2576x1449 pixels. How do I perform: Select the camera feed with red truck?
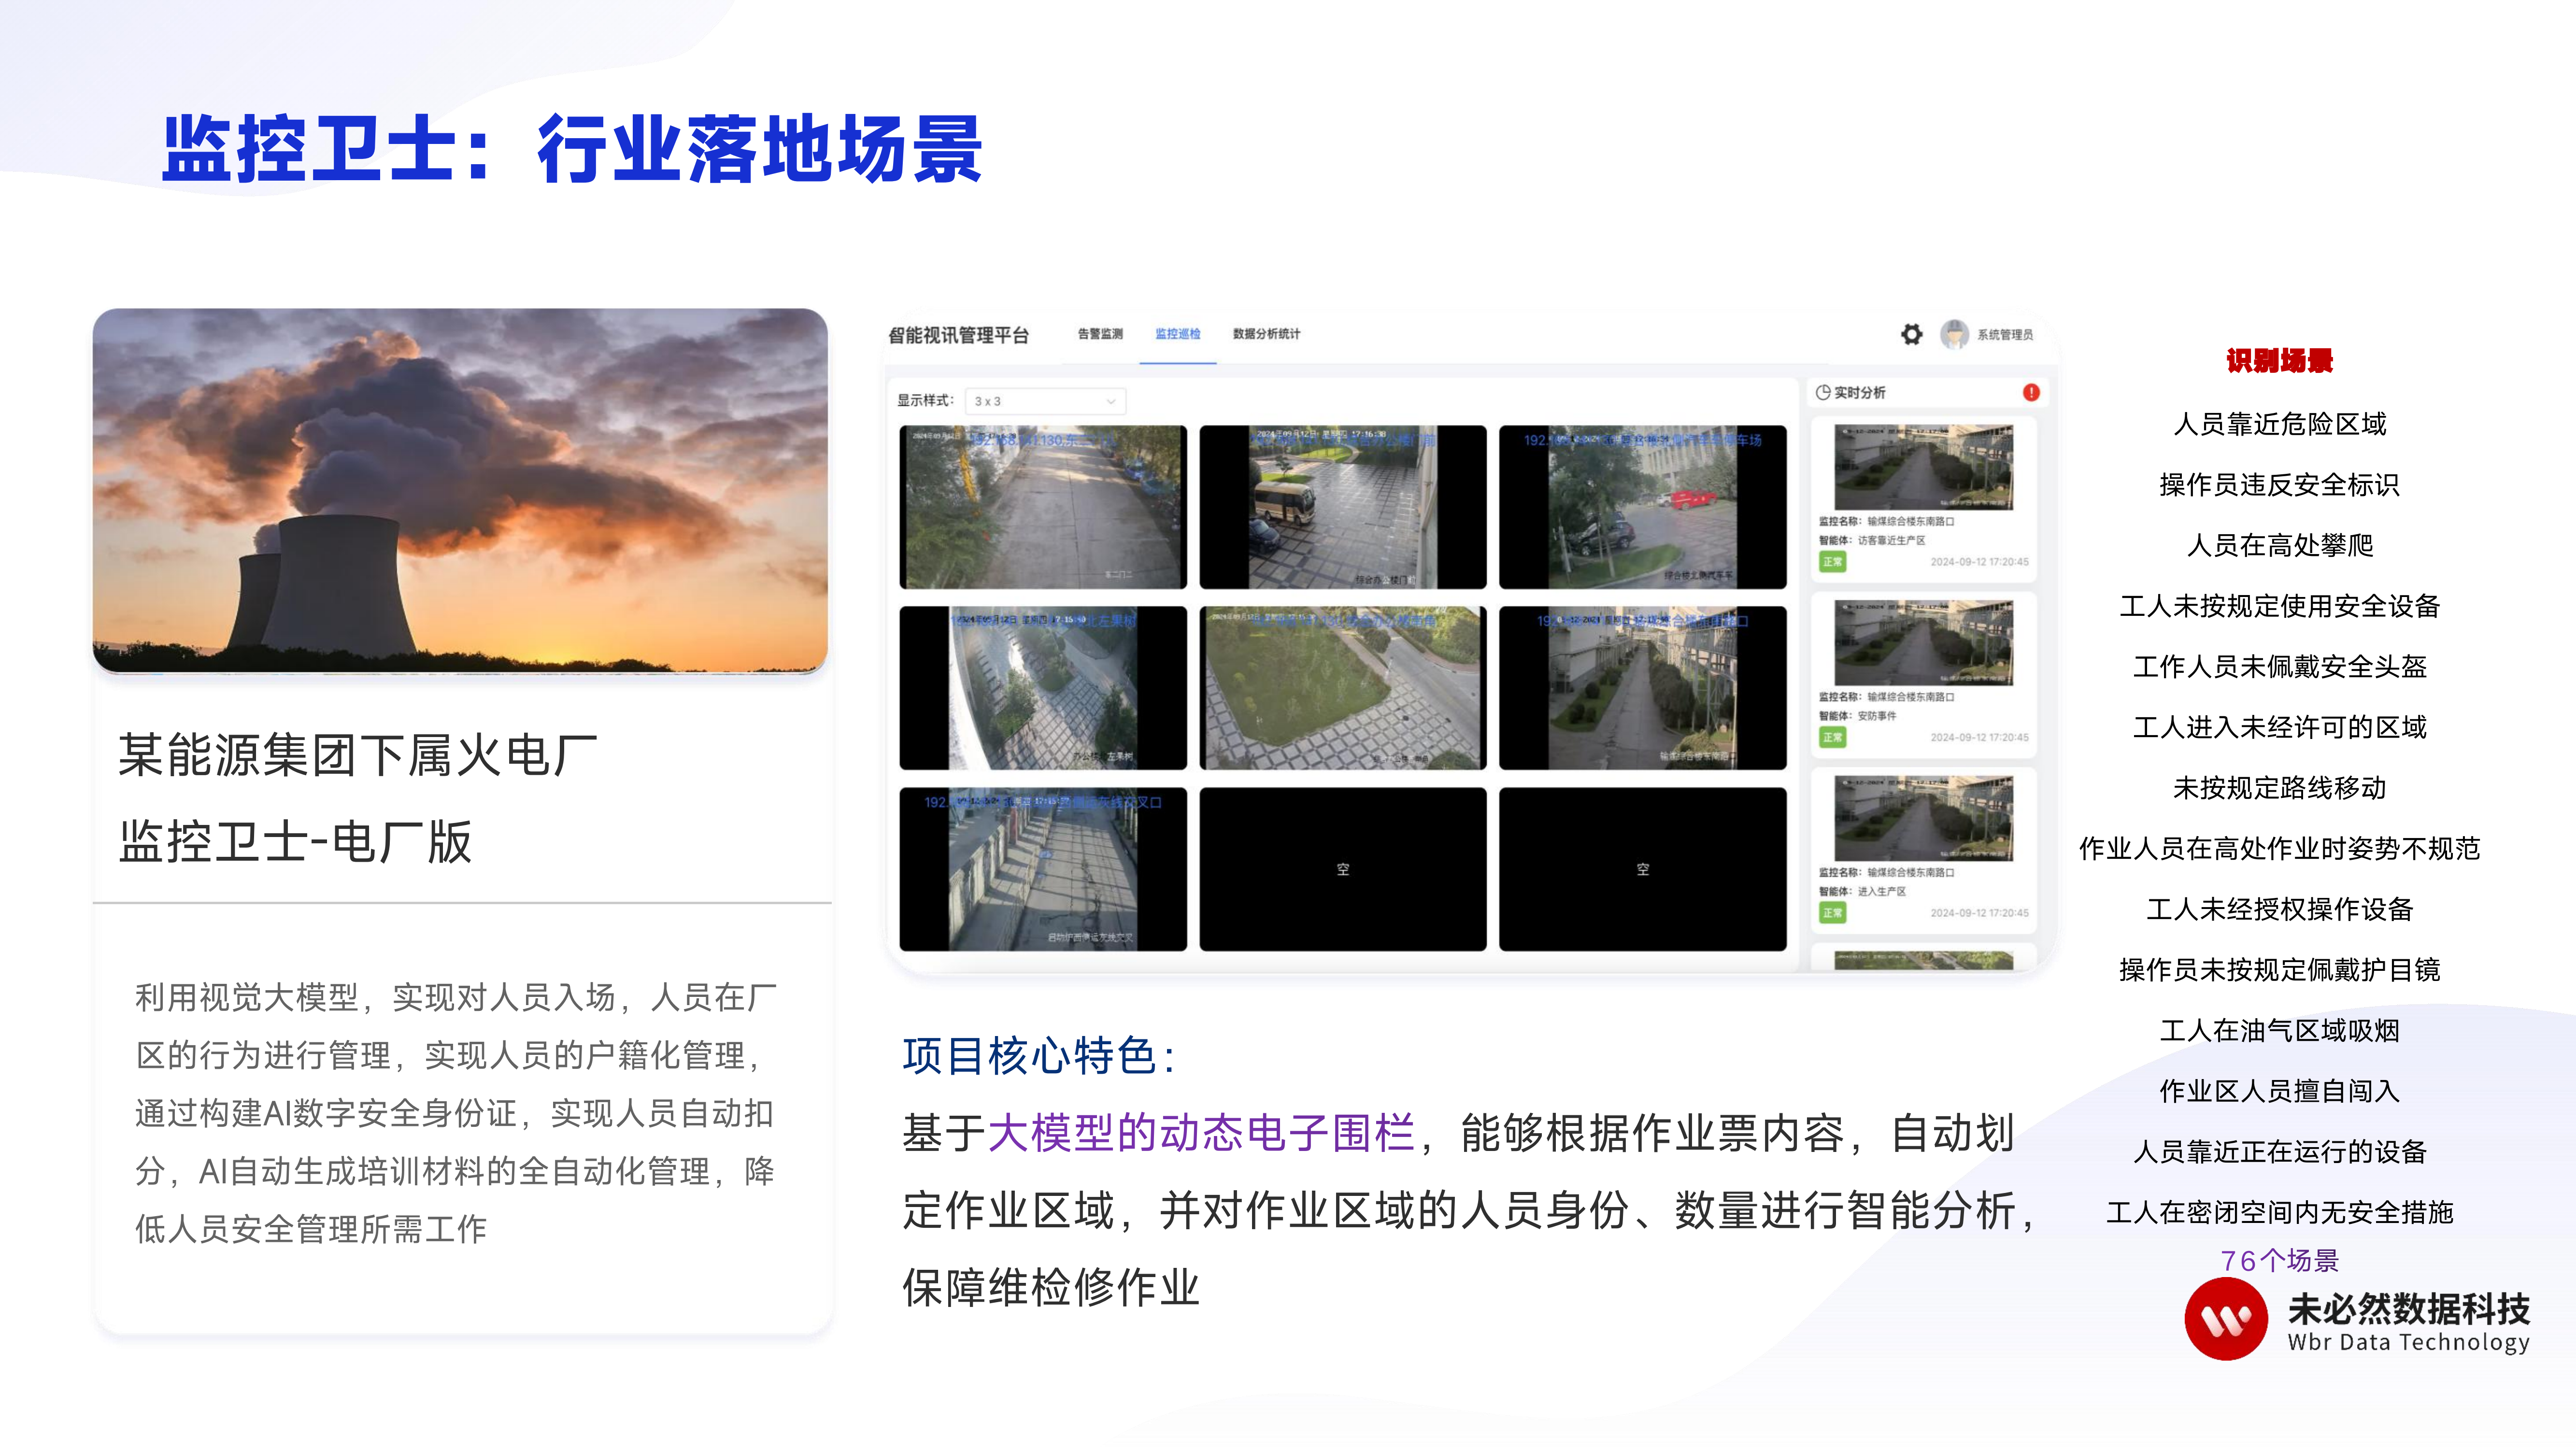pos(1642,507)
